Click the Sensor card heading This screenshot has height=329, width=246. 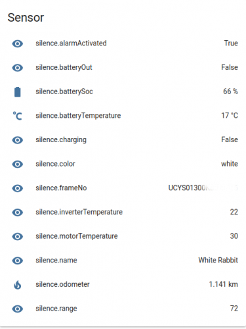pyautogui.click(x=26, y=18)
